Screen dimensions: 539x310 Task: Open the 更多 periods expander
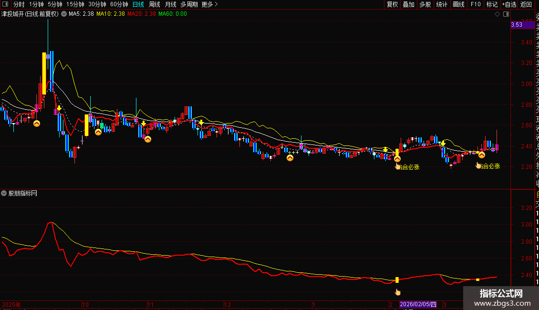(209, 4)
